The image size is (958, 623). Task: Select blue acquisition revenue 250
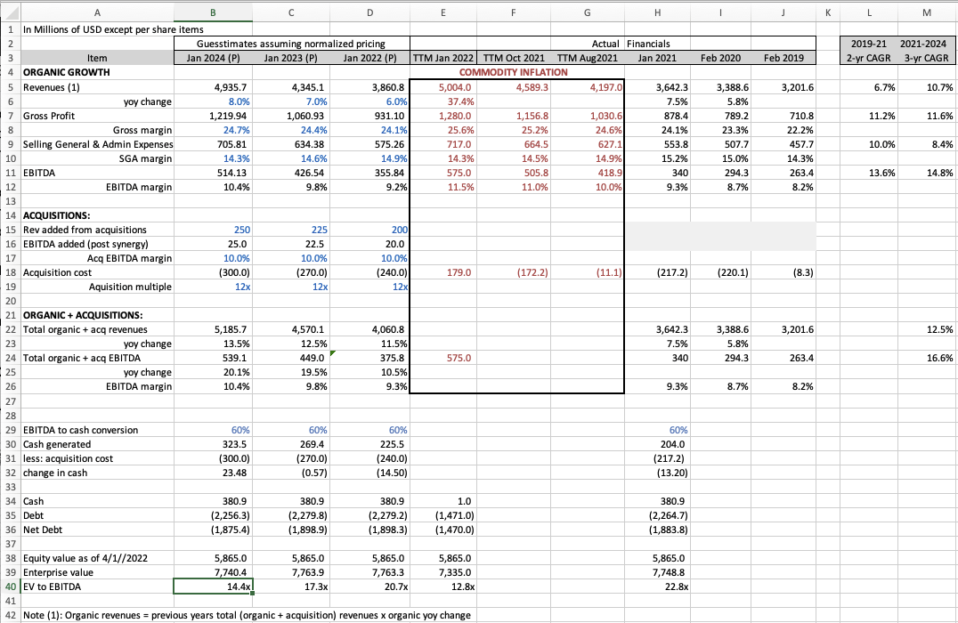(x=213, y=230)
